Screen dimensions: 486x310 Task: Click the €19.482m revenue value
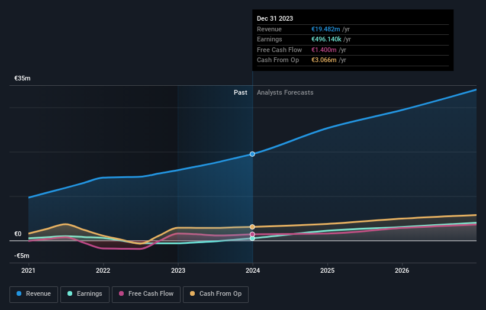pyautogui.click(x=326, y=29)
